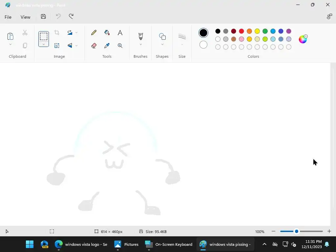Click the Shapes gallery icon
Screen dimensions: 336x252
coord(162,36)
